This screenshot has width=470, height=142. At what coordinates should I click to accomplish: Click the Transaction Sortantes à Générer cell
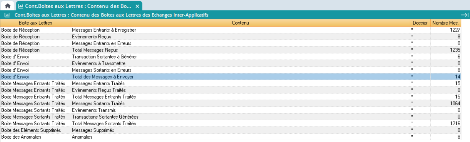(104, 57)
